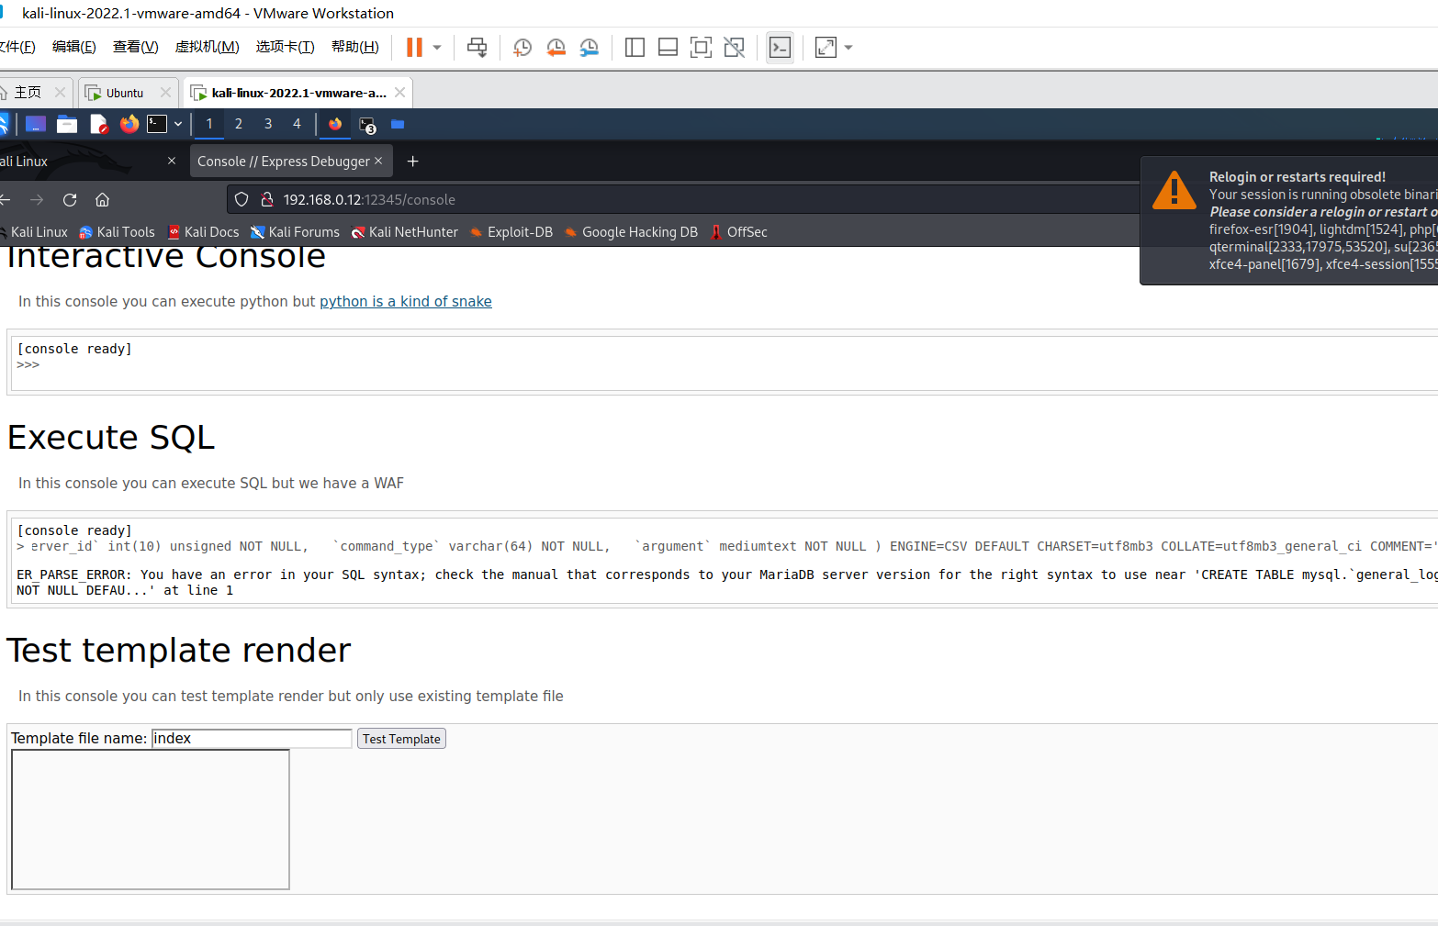Open the 查看(V) menu
Viewport: 1438px width, 926px height.
tap(135, 47)
